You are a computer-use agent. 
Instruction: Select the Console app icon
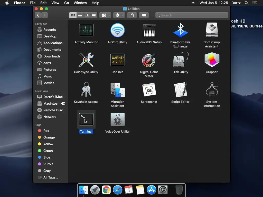[x=117, y=60]
